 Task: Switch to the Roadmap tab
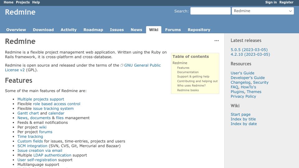(93, 30)
